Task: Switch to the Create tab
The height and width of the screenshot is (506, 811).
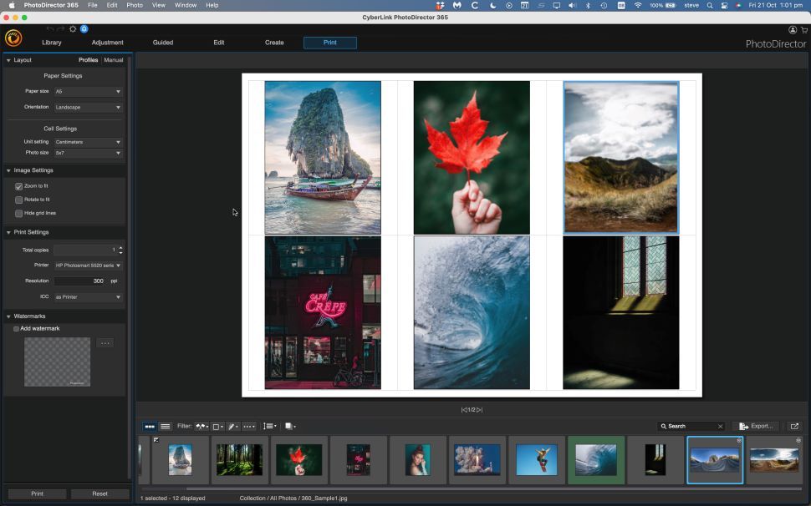Action: click(x=274, y=42)
